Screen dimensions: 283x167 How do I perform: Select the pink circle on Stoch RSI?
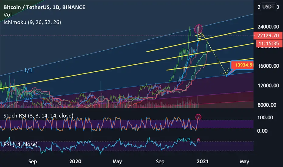click(x=198, y=117)
